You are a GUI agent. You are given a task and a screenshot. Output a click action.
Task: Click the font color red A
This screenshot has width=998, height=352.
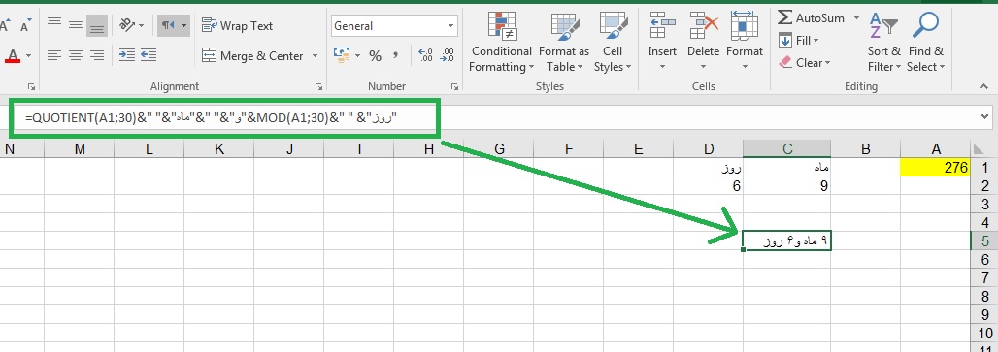click(13, 56)
